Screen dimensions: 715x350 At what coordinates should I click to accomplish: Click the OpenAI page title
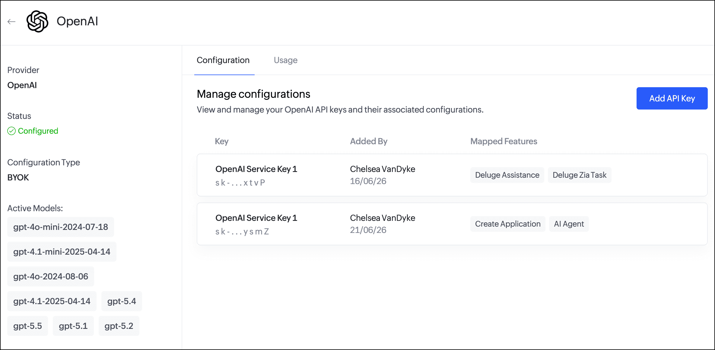point(77,21)
